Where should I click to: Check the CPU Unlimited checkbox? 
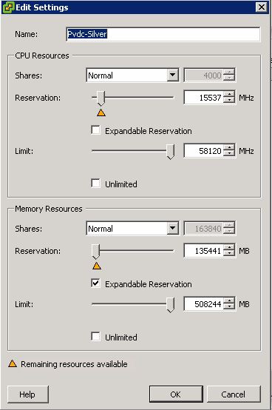(x=95, y=184)
